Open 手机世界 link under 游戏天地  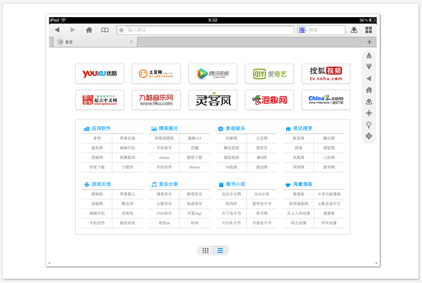point(97,223)
